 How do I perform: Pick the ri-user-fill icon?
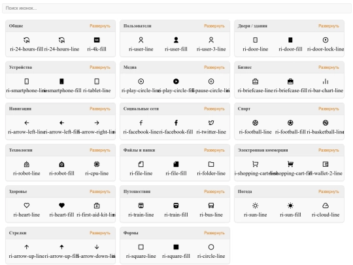pos(176,40)
